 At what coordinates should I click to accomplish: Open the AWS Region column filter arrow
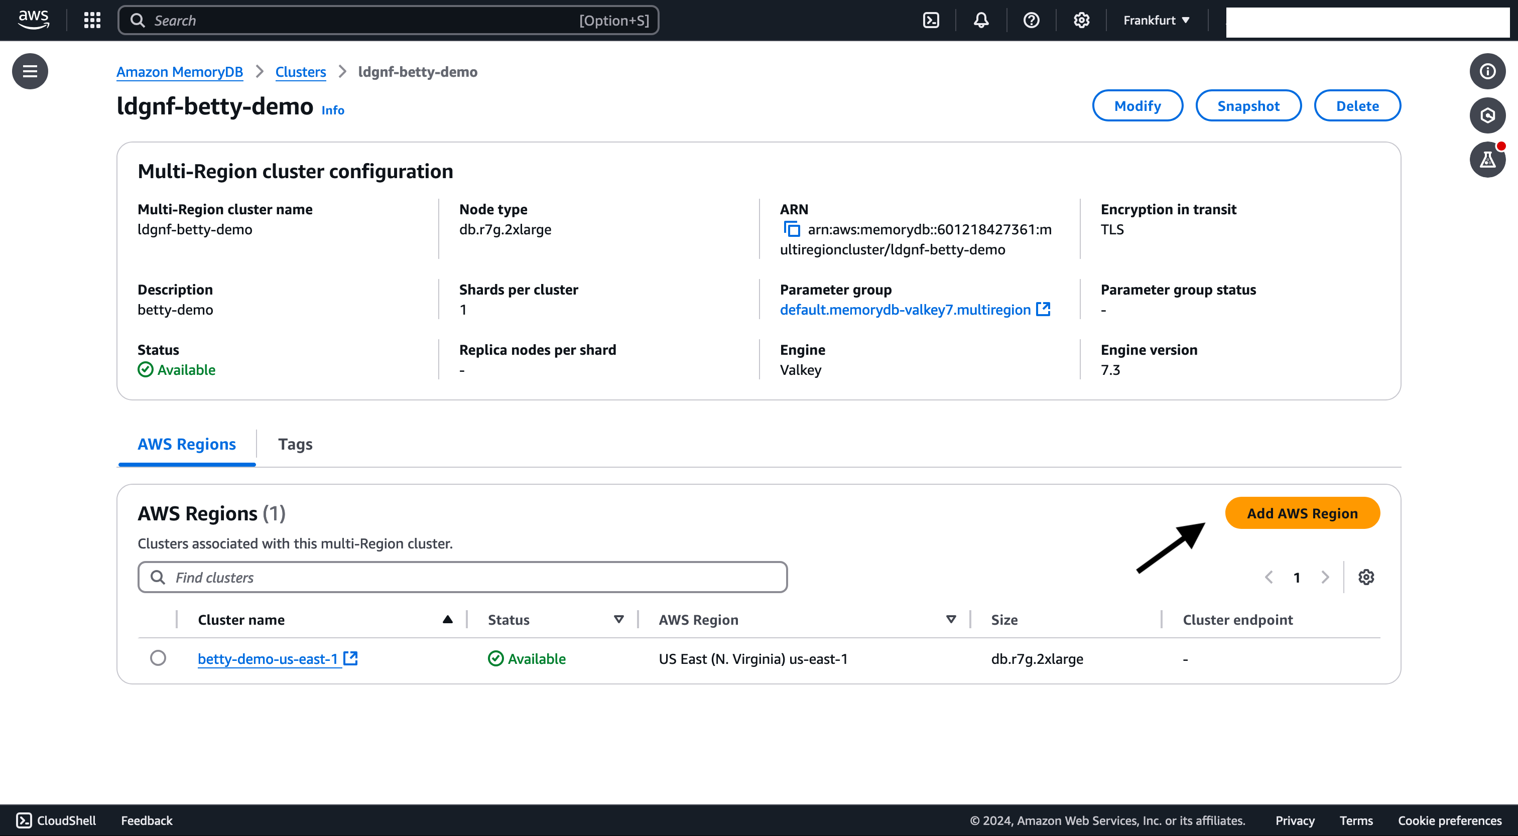click(951, 619)
